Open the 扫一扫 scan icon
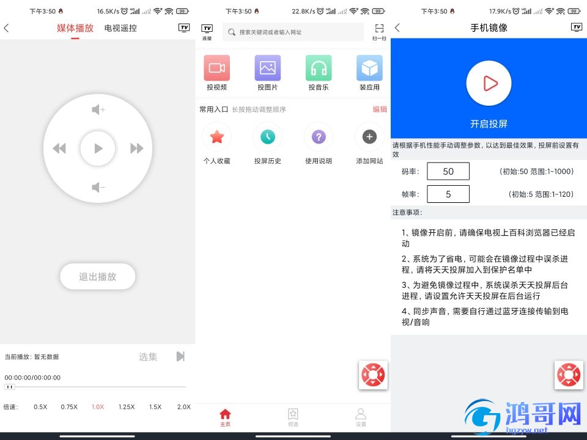Viewport: 587px width, 440px height. (x=379, y=32)
